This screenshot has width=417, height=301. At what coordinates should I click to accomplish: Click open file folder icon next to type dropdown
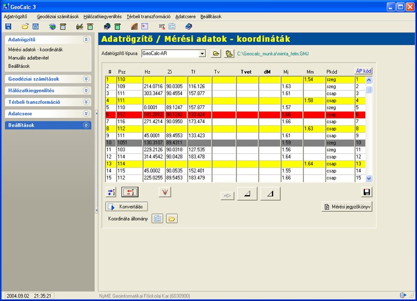point(216,54)
